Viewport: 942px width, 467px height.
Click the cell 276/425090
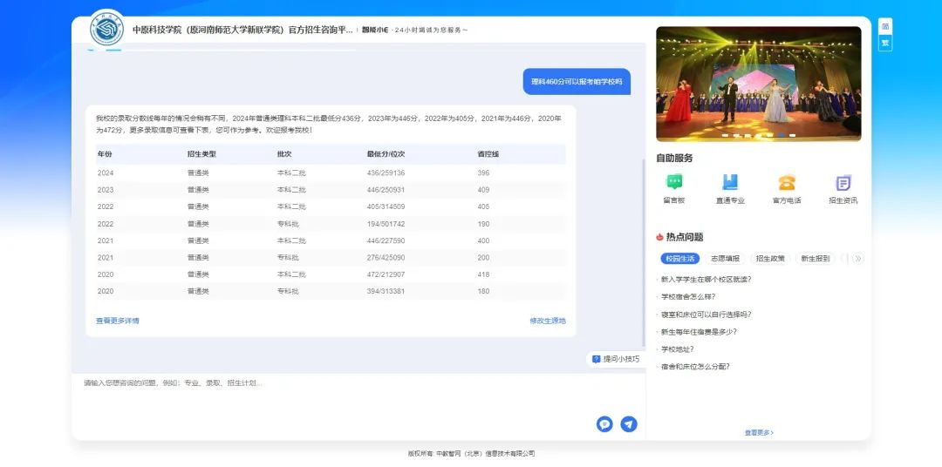386,258
